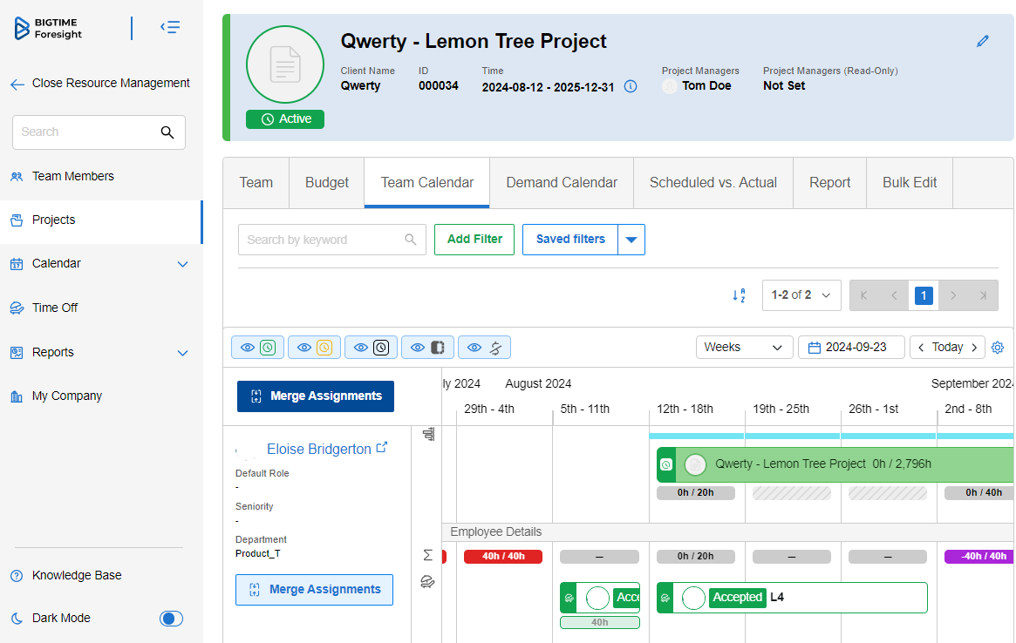The height and width of the screenshot is (643, 1016).
Task: Click the Gantt chart icon beside Eloise's row
Action: tap(427, 434)
